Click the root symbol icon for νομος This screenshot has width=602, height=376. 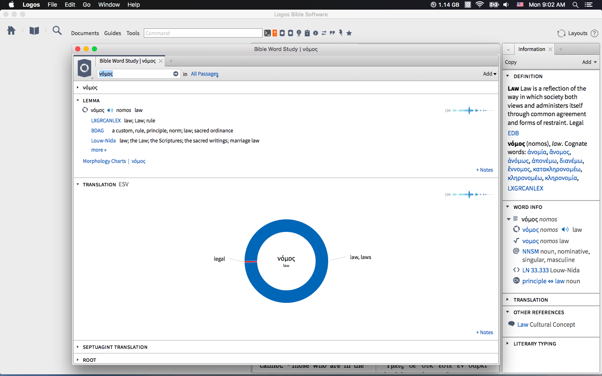[x=516, y=241]
